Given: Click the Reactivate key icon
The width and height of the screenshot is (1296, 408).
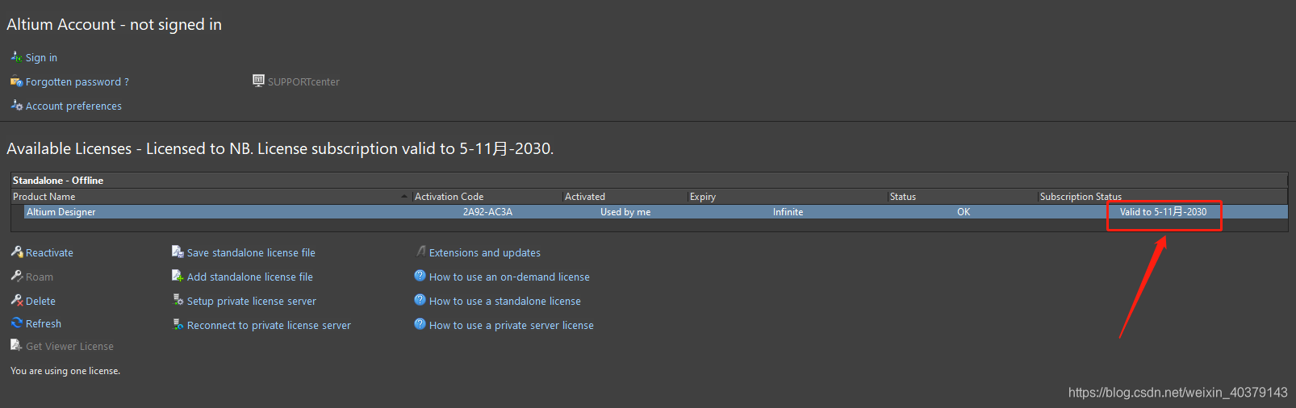Looking at the screenshot, I should coord(16,252).
